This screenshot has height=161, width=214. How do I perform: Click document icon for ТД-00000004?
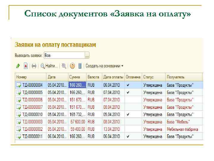tap(19, 85)
